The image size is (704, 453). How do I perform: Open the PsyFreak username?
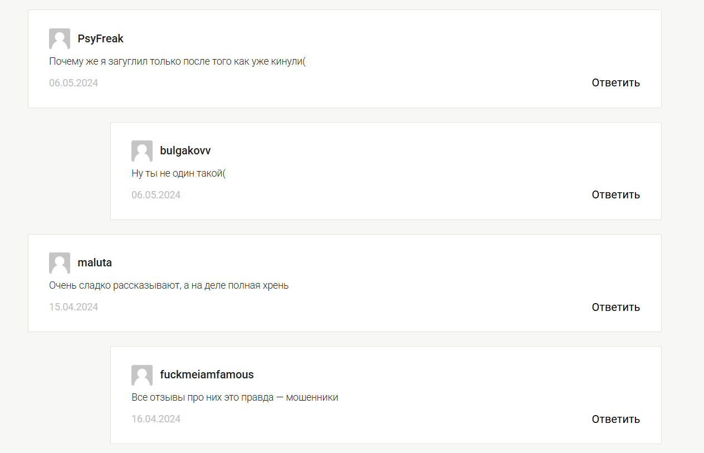click(x=101, y=39)
